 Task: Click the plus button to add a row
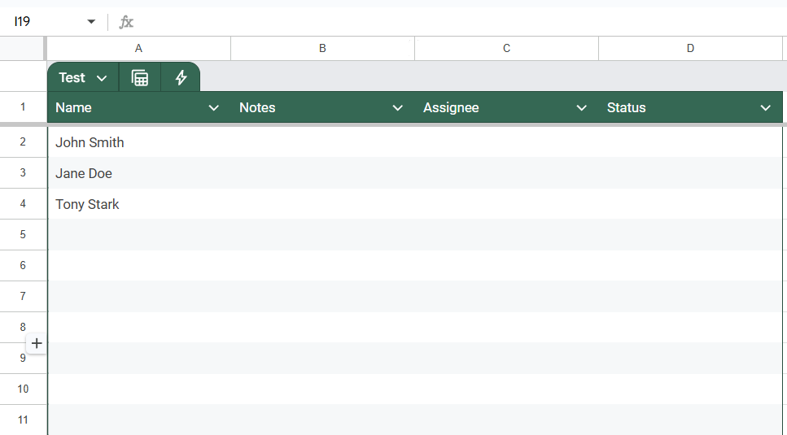pos(37,343)
